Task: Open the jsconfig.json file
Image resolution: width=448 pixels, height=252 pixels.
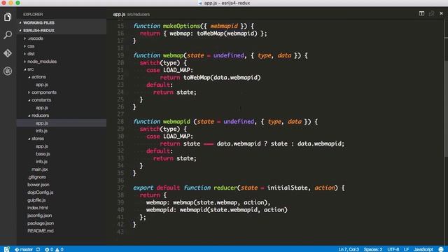Action: tap(39, 216)
